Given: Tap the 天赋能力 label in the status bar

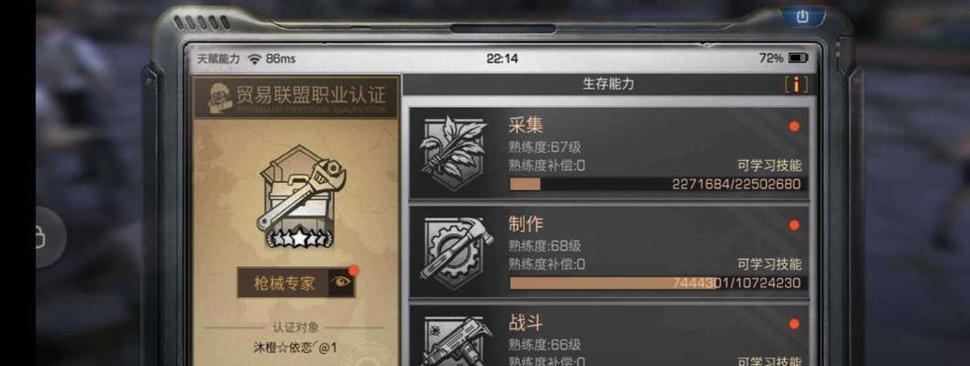Looking at the screenshot, I should 218,59.
